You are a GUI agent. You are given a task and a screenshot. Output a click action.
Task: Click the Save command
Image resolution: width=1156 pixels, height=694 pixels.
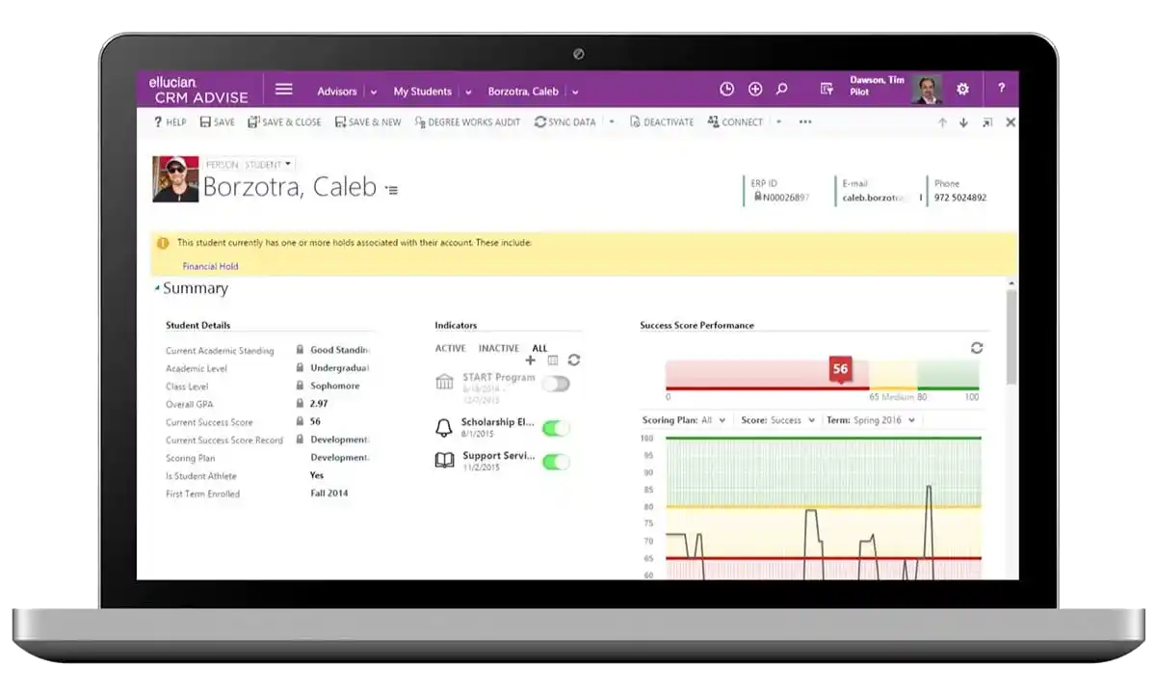[x=218, y=122]
